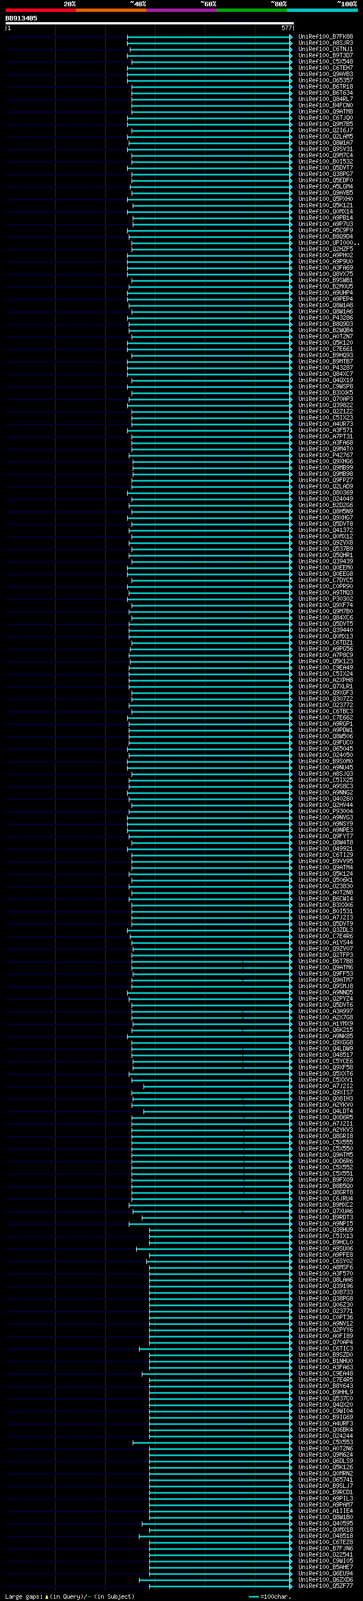Click the UniRef100_A9S8C3 entry
Image resolution: width=363 pixels, height=1601 pixels.
pos(325,785)
